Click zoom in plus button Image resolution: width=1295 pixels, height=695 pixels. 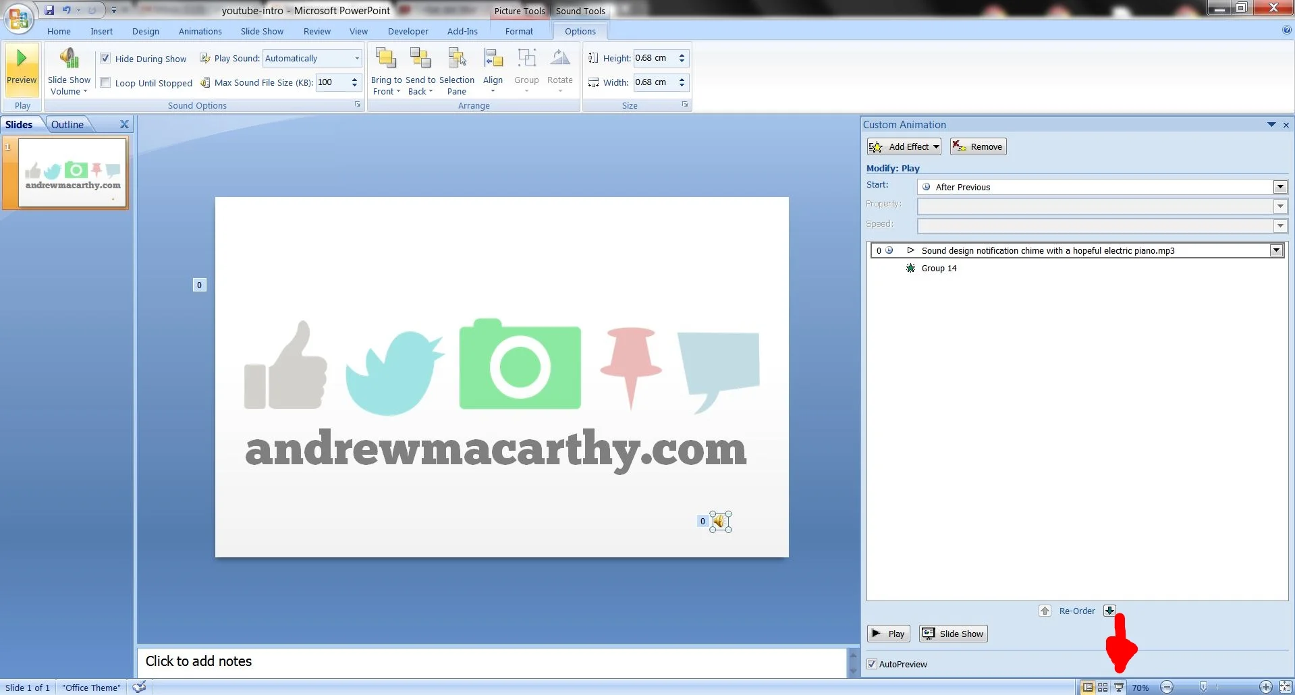coord(1266,688)
